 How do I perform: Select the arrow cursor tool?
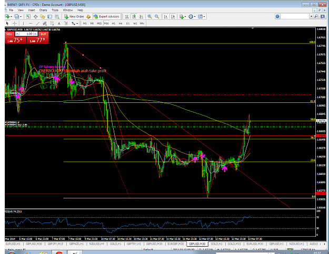coord(7,24)
